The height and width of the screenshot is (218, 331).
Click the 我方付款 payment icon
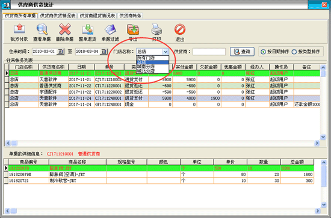tap(19, 29)
